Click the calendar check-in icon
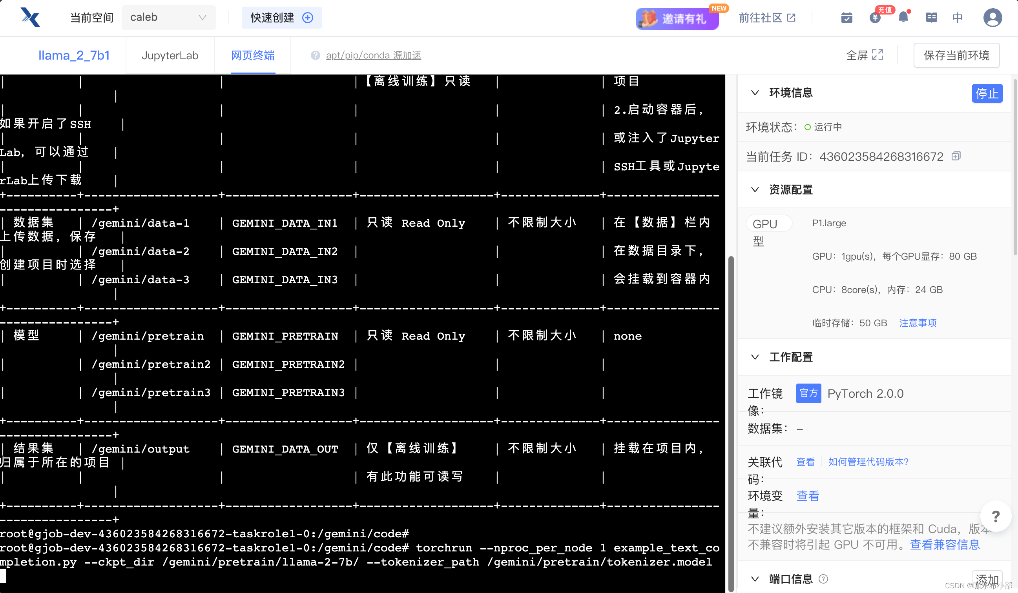This screenshot has height=593, width=1018. (847, 18)
